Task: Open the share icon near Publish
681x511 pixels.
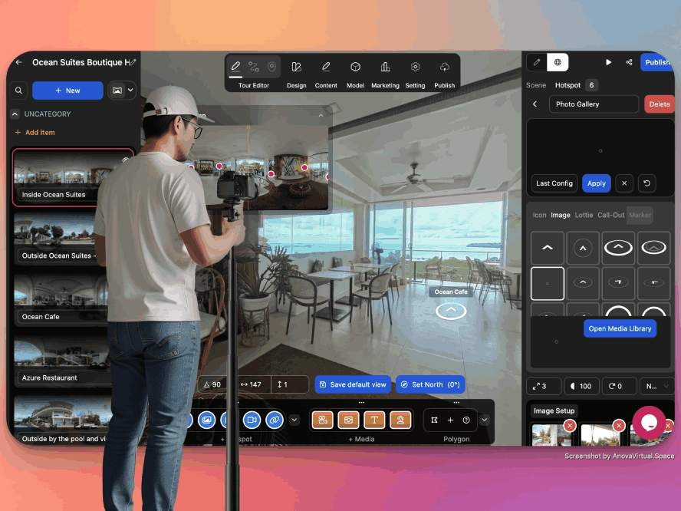Action: (629, 62)
